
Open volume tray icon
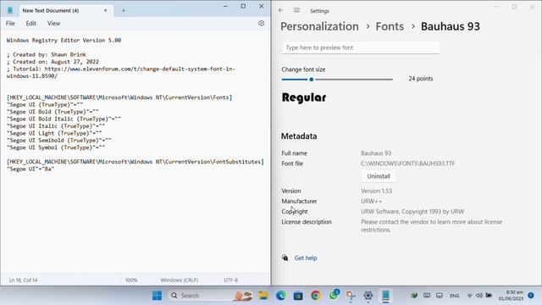pos(479,296)
